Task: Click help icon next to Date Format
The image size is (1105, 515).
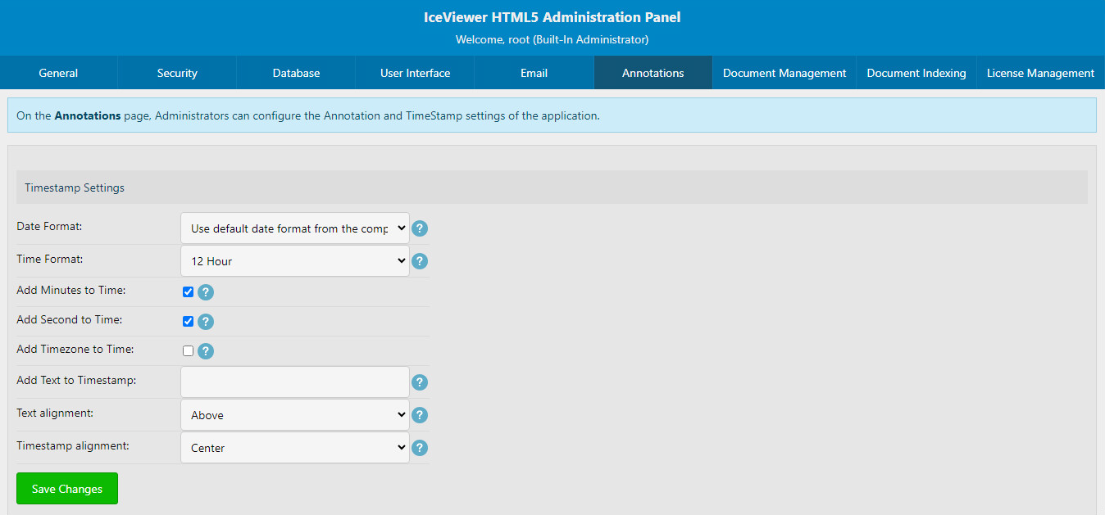Action: (420, 228)
